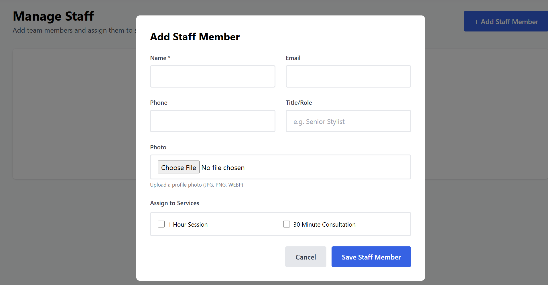Click the 'Upload a profile photo' hint text
Screen dimensions: 548x285
pos(196,185)
